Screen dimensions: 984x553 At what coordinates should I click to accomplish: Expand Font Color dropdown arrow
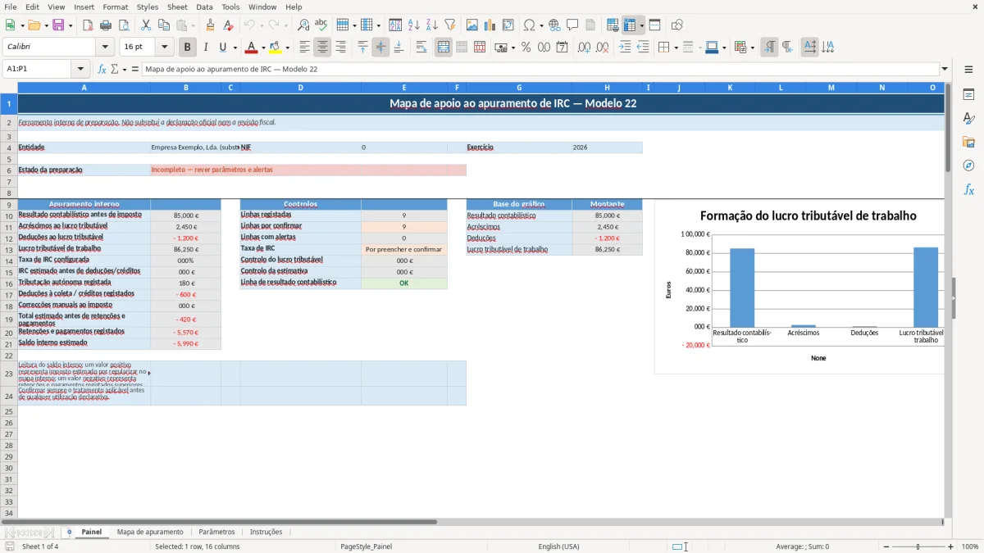point(262,48)
